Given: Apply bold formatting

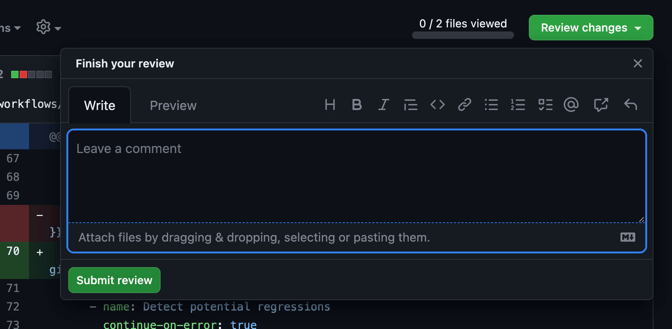Looking at the screenshot, I should click(356, 104).
